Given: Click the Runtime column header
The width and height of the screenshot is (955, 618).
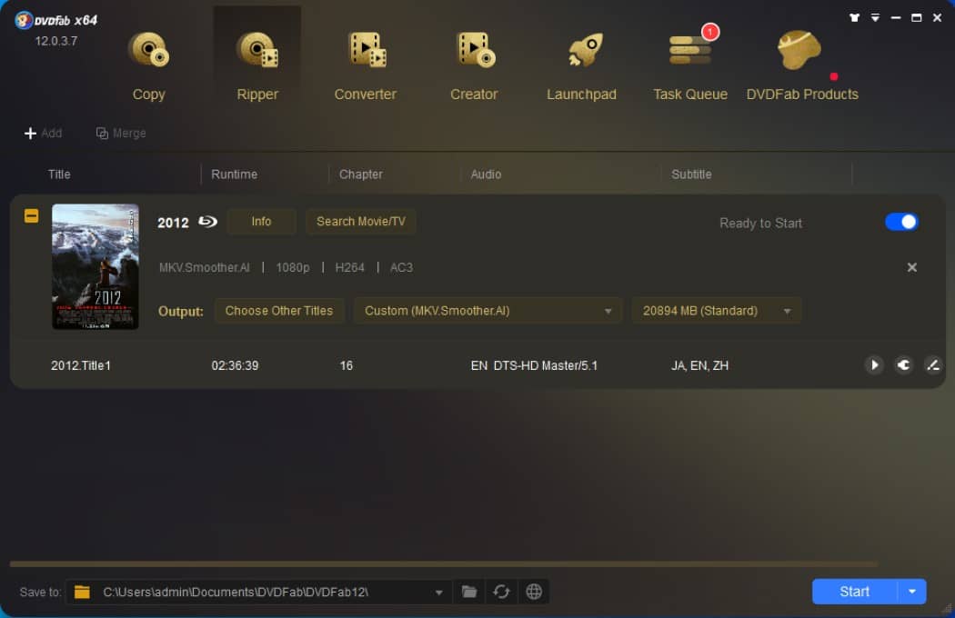Looking at the screenshot, I should click(x=234, y=174).
